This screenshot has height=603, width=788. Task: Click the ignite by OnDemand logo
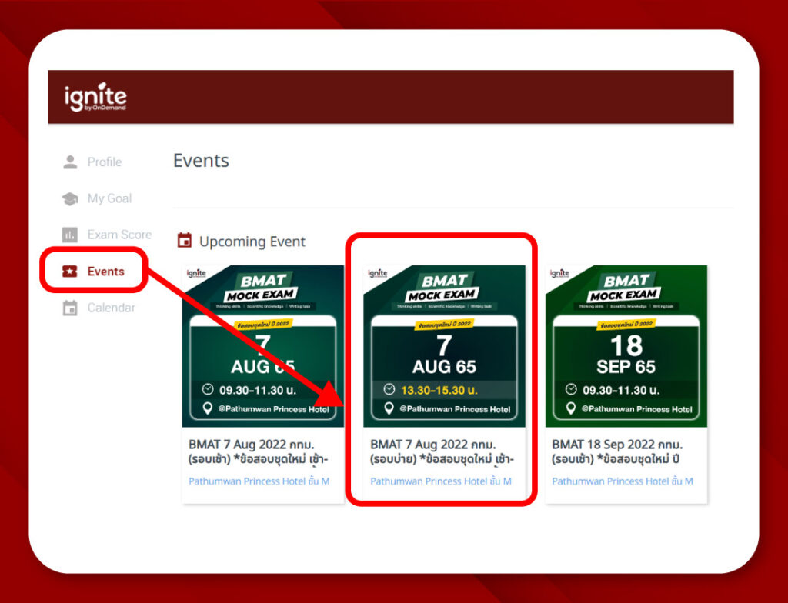(95, 96)
